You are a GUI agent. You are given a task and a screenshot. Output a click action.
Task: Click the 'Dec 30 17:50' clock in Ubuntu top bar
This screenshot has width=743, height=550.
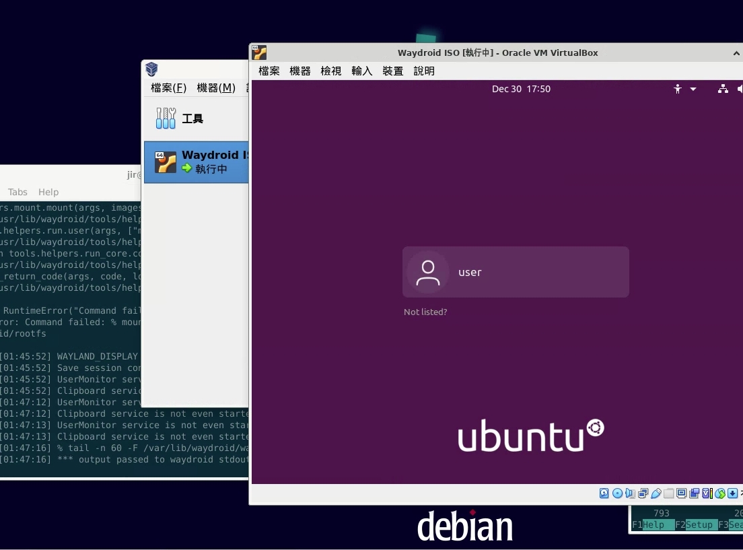coord(521,89)
